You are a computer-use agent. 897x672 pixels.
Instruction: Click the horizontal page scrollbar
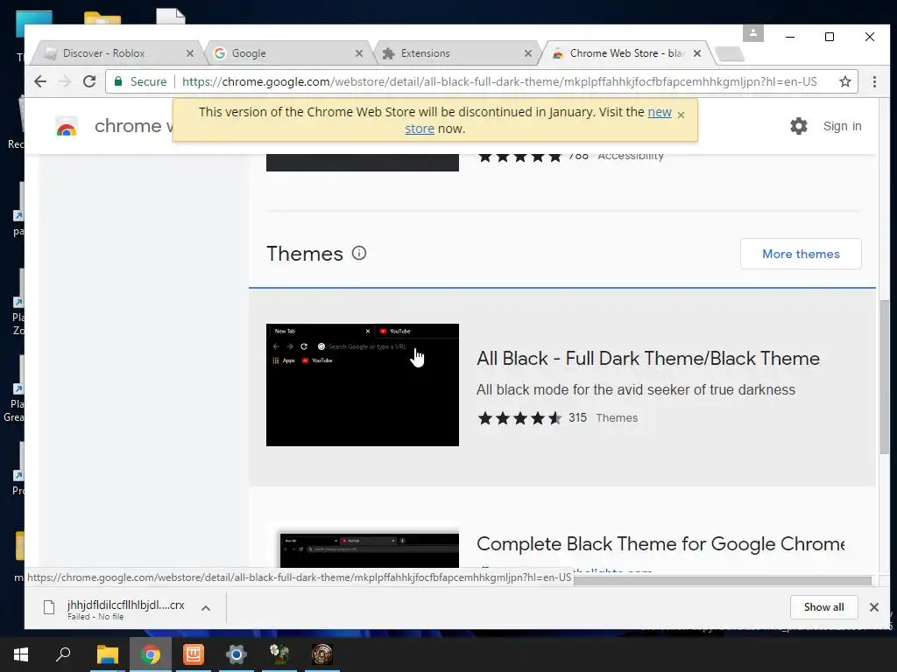click(x=722, y=581)
